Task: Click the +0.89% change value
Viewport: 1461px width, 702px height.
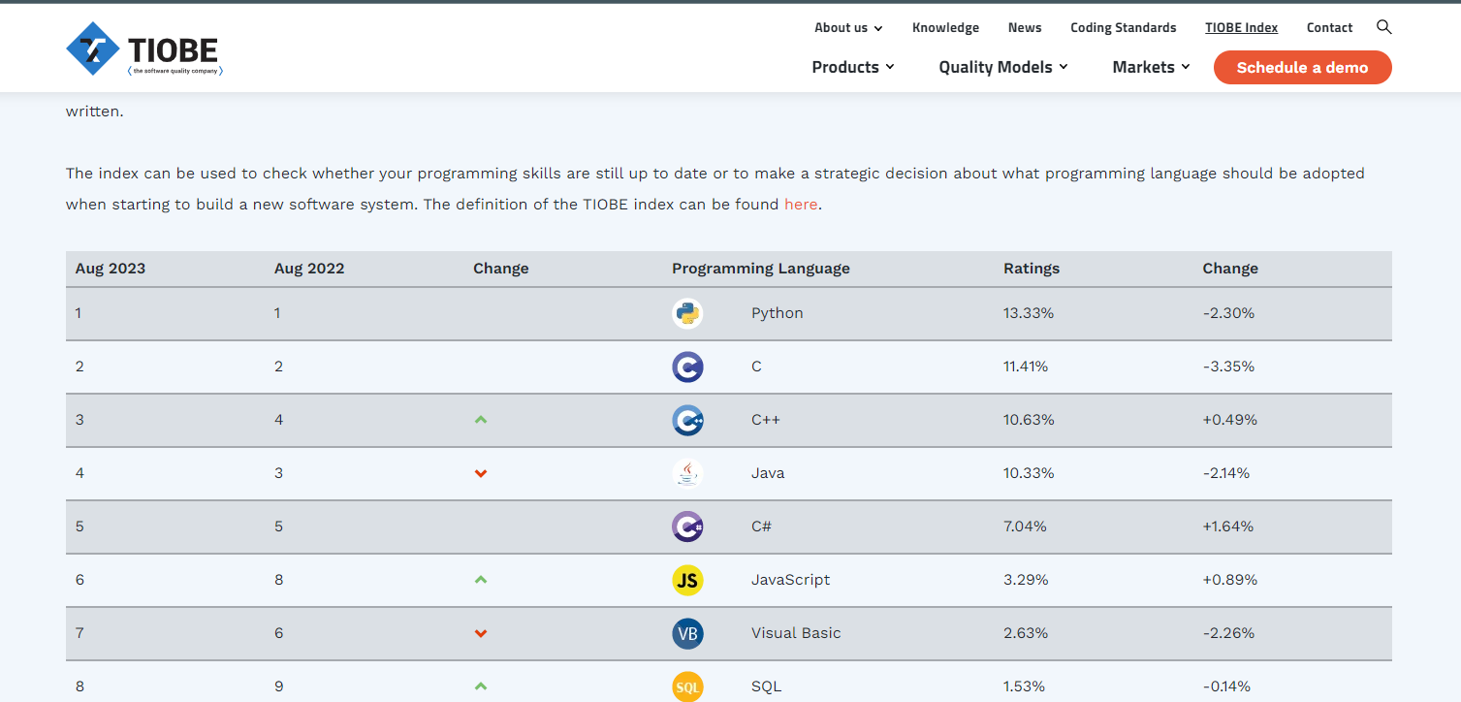Action: (x=1230, y=580)
